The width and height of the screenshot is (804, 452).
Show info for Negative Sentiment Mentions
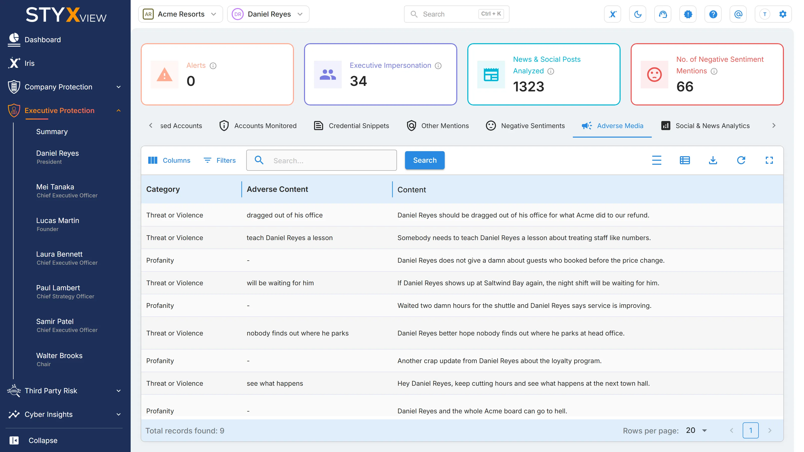tap(714, 71)
